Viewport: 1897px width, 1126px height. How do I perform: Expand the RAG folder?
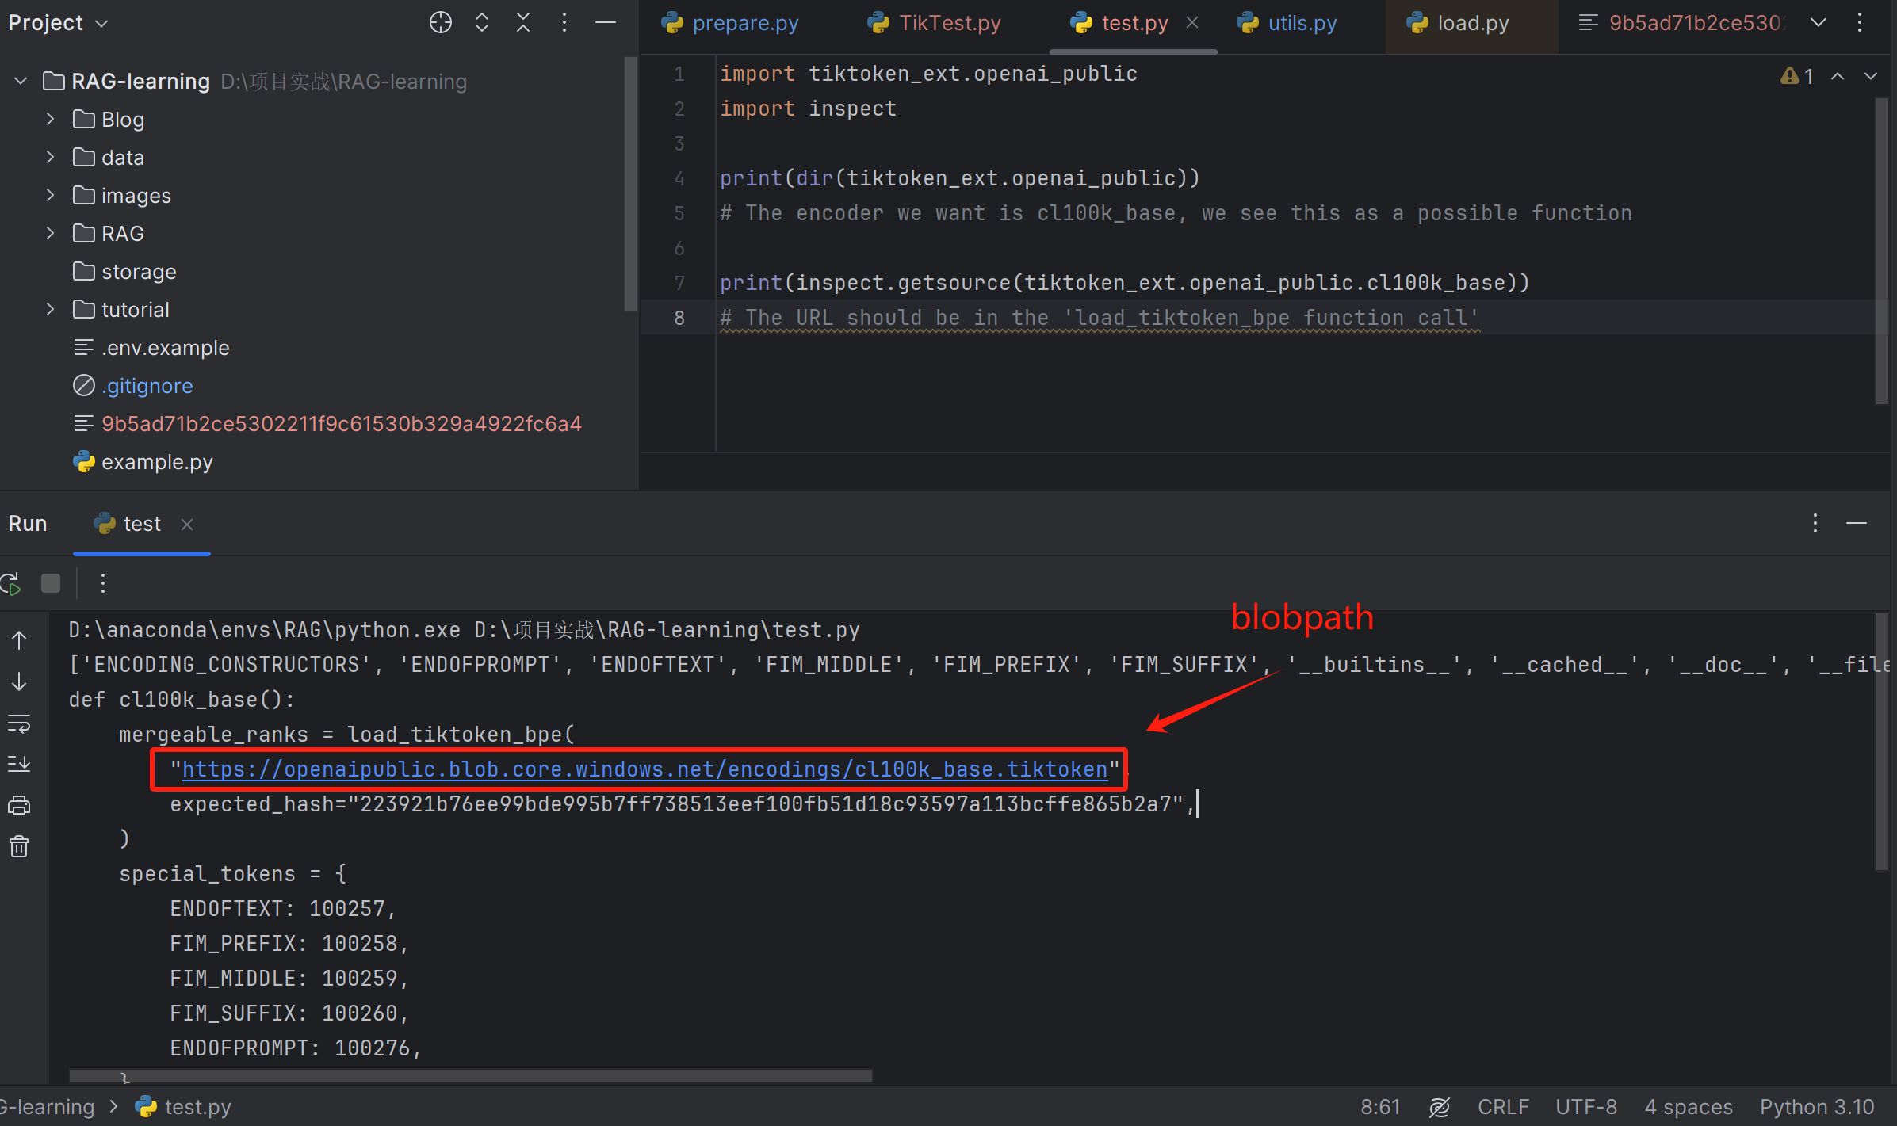pyautogui.click(x=50, y=233)
